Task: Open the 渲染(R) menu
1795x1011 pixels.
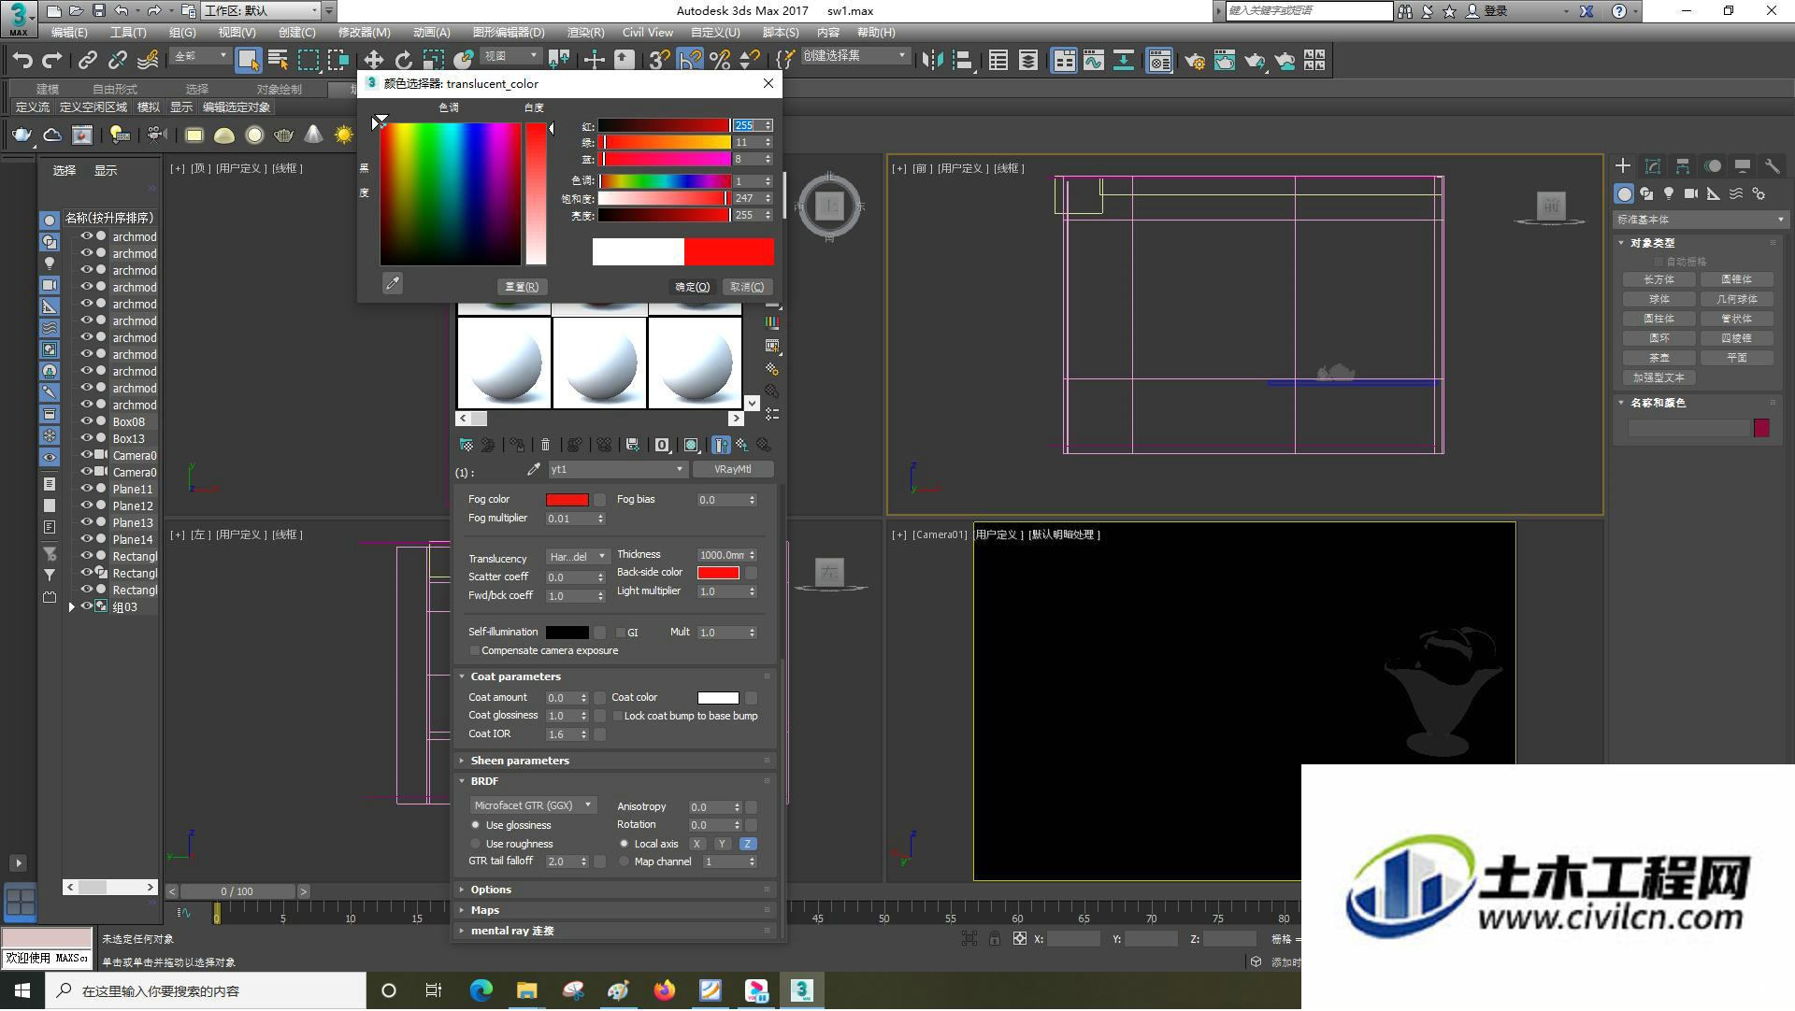Action: click(585, 32)
